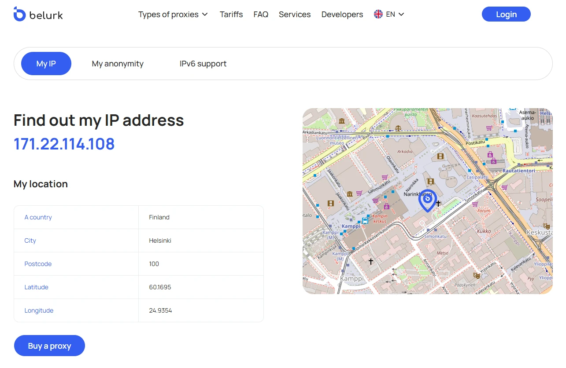Open the IPv6 support tab

(x=203, y=64)
